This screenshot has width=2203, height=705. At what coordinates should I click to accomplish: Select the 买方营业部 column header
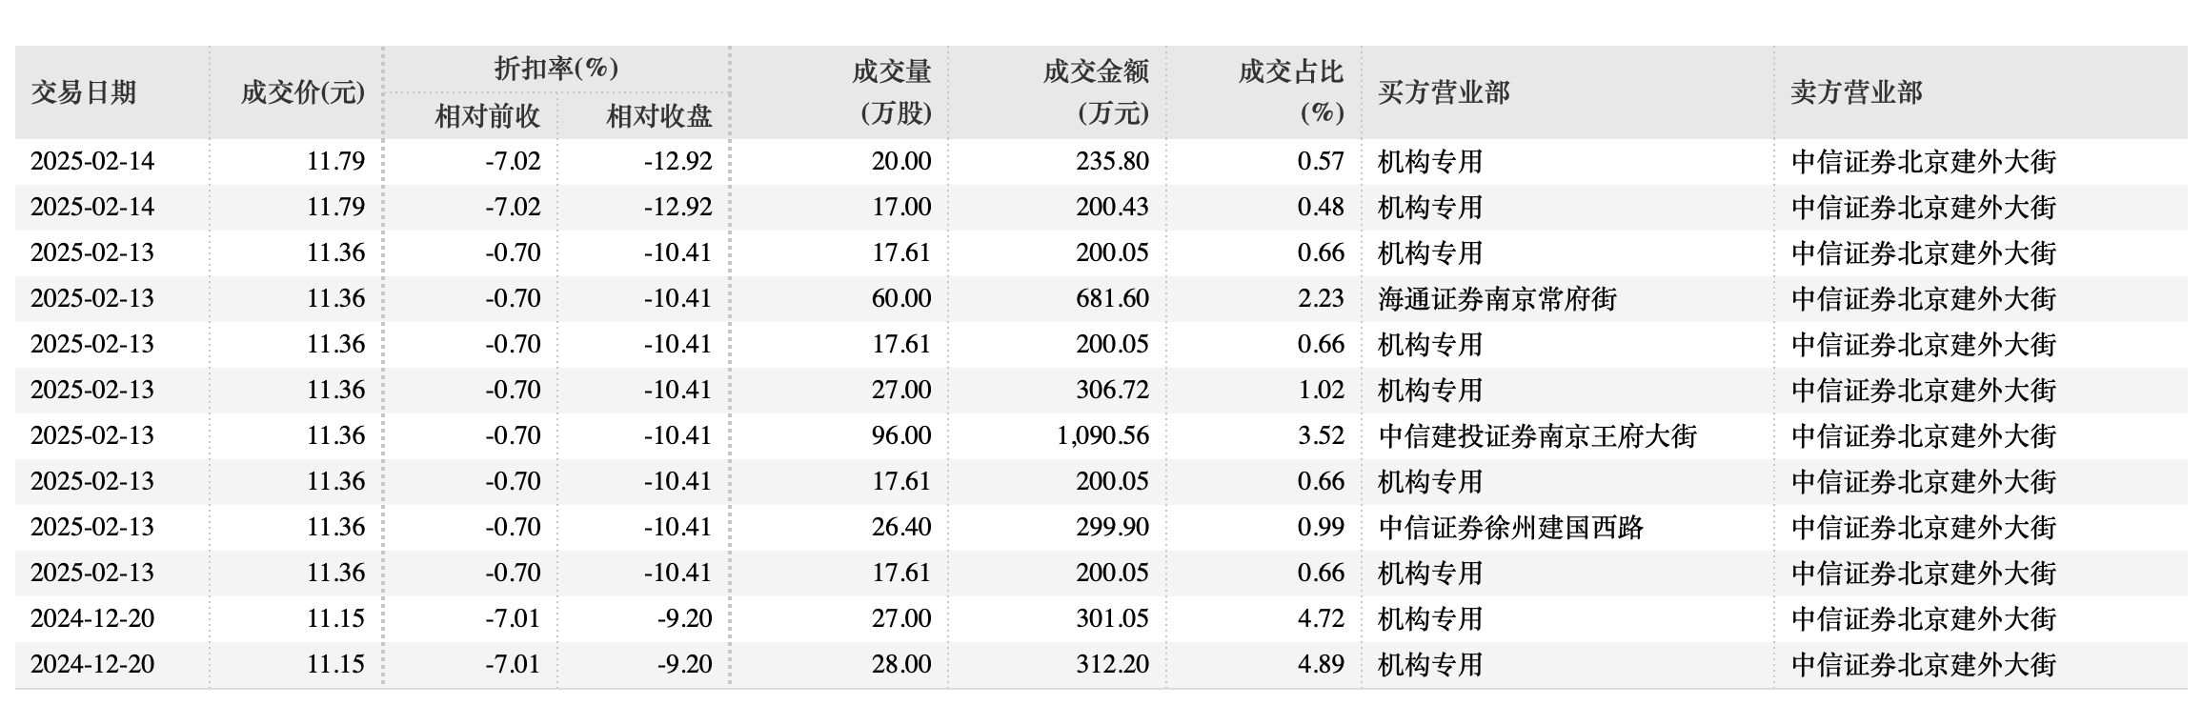pos(1444,92)
